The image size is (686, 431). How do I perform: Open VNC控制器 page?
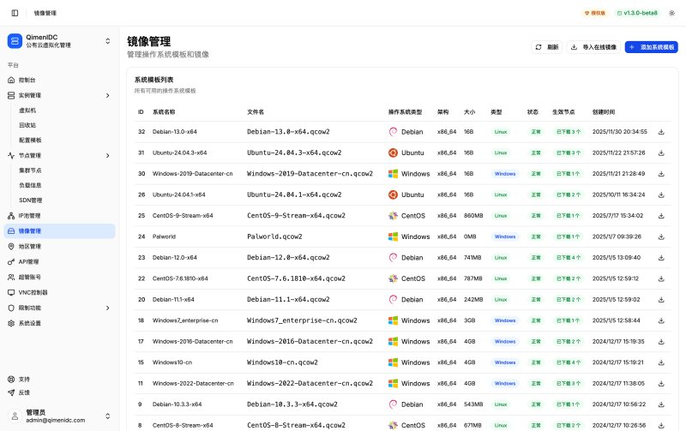point(59,292)
